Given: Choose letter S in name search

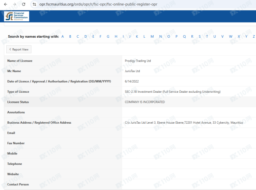Looking at the screenshot, I should click(x=199, y=36).
